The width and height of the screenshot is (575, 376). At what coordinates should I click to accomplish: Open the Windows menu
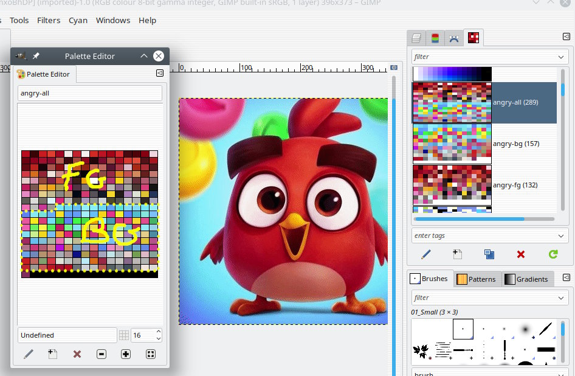(113, 20)
